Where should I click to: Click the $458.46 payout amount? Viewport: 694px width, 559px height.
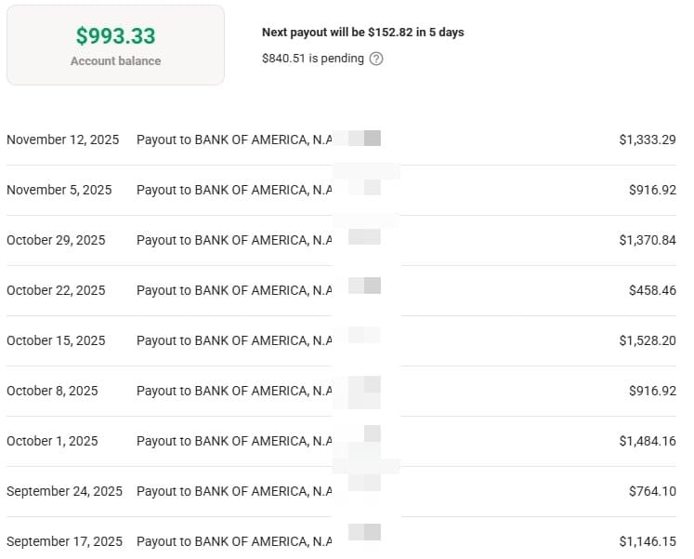pos(652,290)
